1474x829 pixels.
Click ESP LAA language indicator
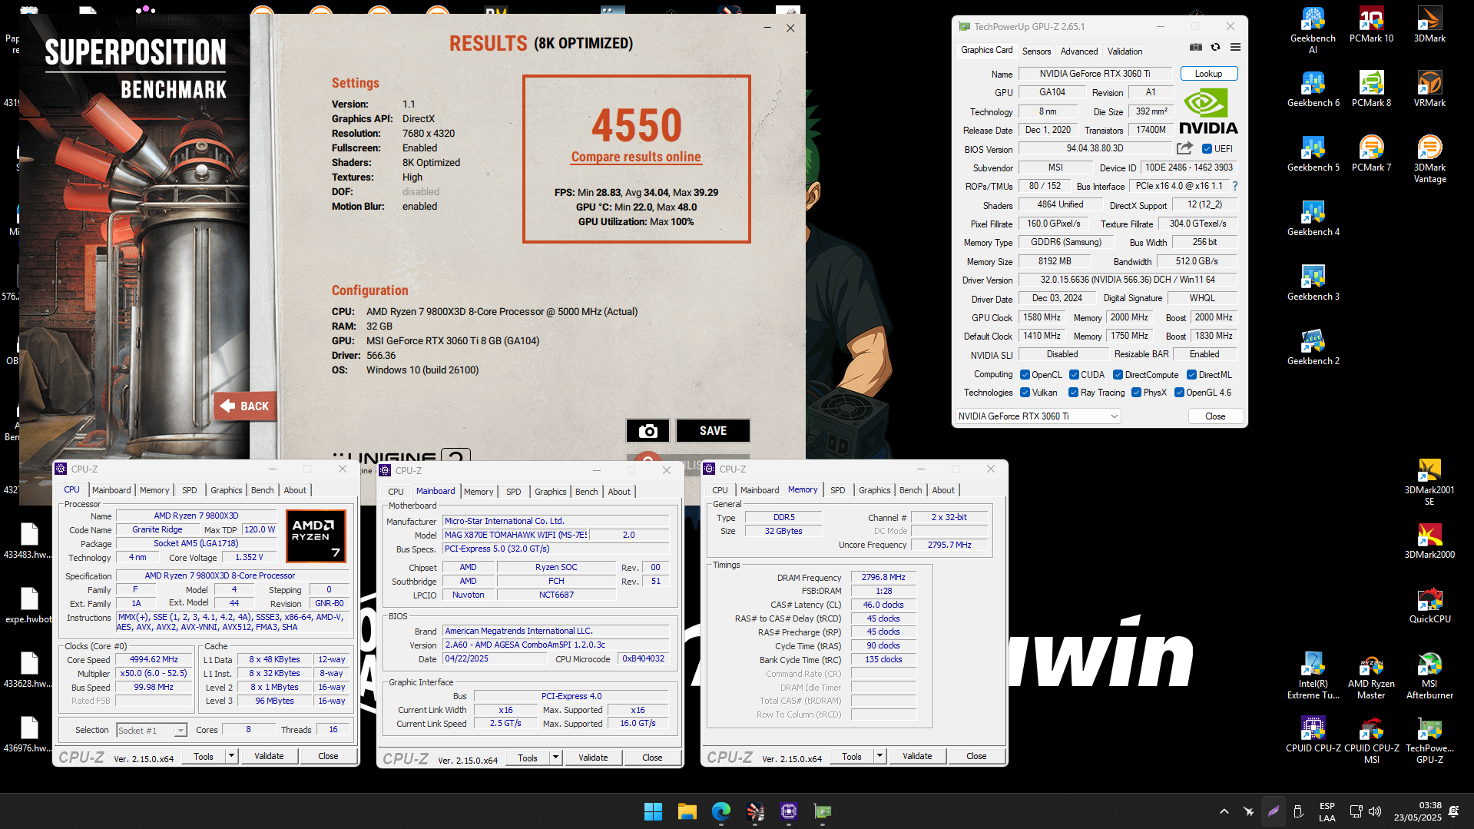[1327, 811]
